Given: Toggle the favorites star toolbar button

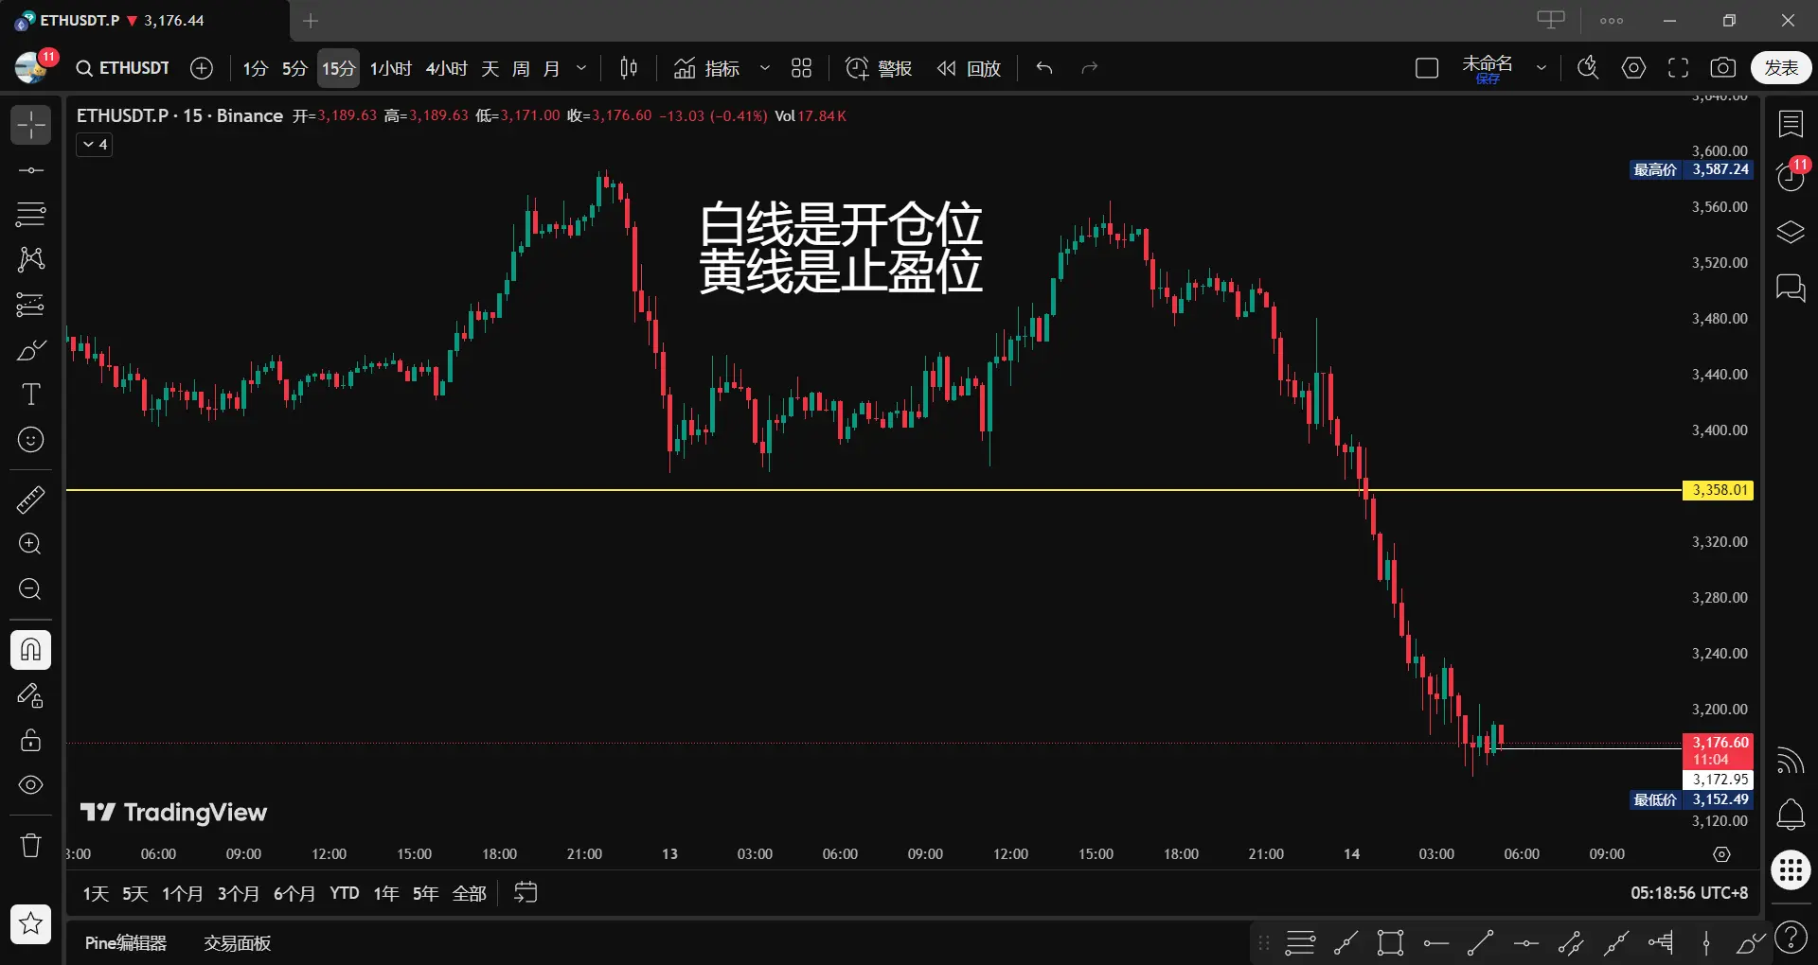Looking at the screenshot, I should pyautogui.click(x=30, y=923).
